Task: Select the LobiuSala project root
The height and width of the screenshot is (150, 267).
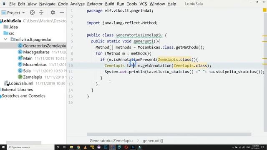Action: [11, 21]
